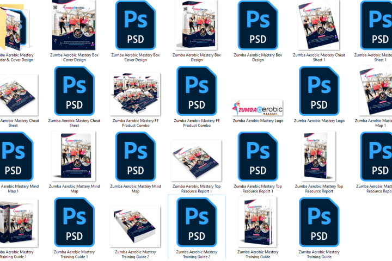Select the Cheat Sheet 1 PSD file icon
The image size is (392, 261).
(376, 25)
